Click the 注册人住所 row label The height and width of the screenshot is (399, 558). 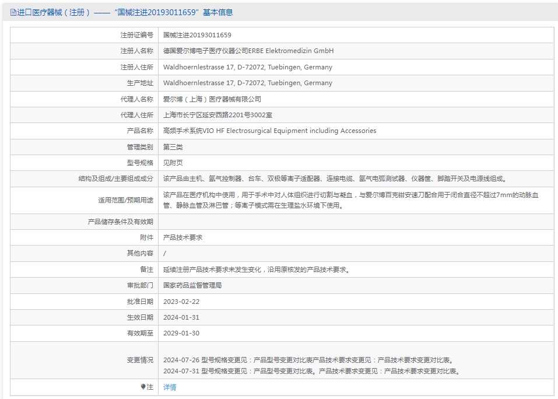[136, 67]
